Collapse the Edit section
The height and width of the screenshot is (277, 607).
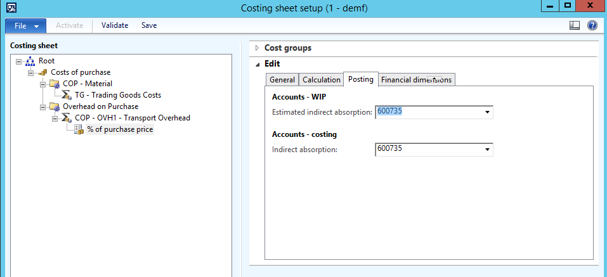tap(258, 64)
